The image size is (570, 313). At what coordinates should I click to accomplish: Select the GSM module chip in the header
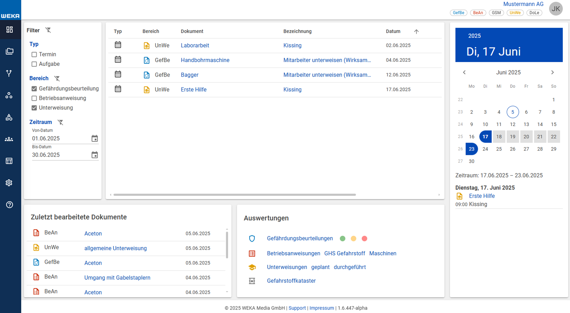tap(496, 13)
